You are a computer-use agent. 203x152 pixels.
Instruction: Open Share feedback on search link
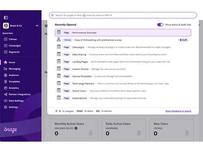(x=178, y=111)
